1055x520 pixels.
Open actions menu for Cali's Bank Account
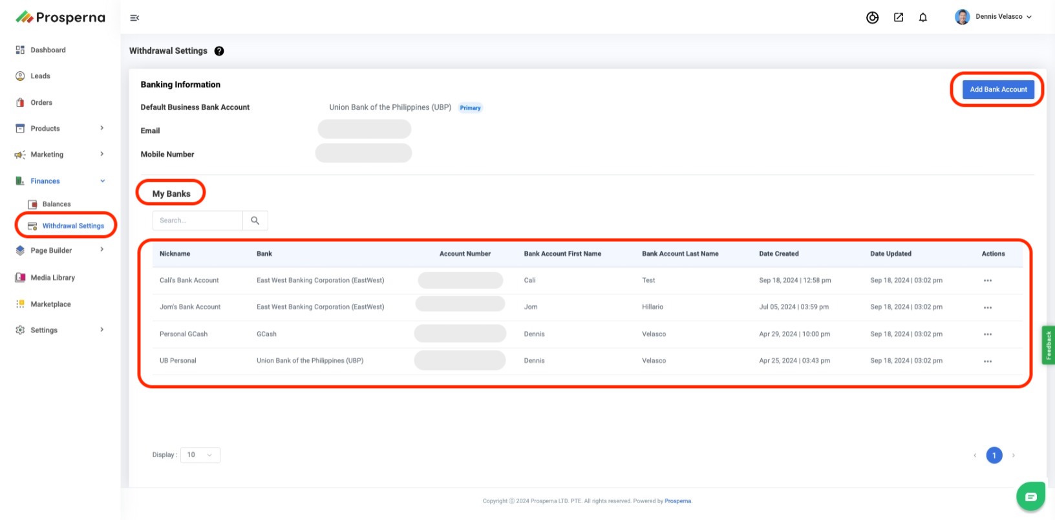[987, 281]
